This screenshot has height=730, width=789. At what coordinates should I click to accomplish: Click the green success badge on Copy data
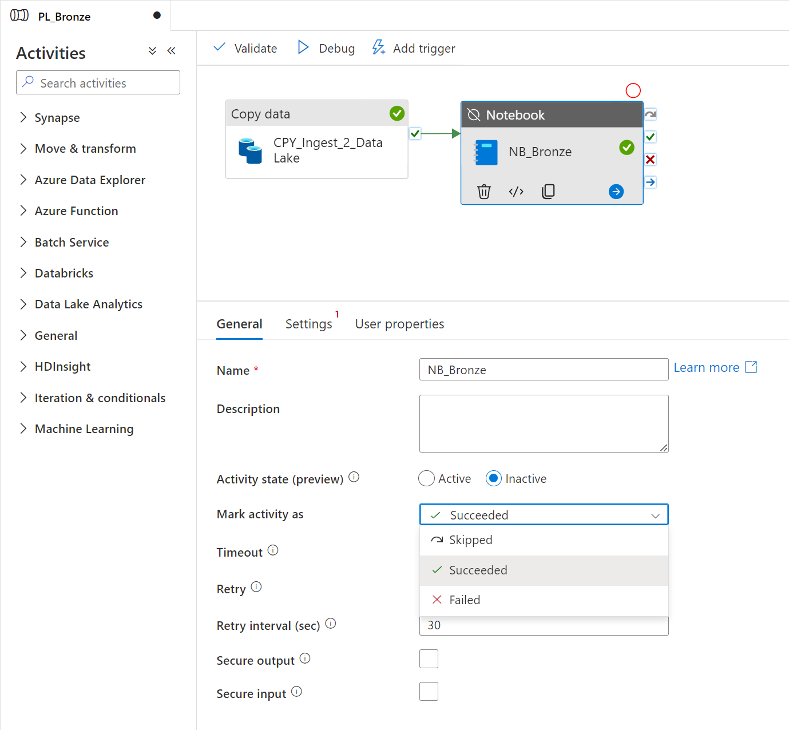(x=397, y=113)
